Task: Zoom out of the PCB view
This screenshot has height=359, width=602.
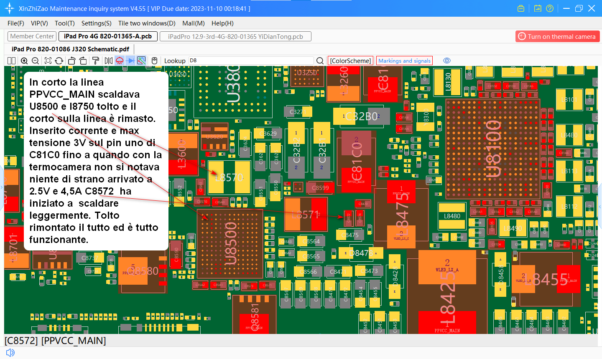Action: pyautogui.click(x=36, y=61)
